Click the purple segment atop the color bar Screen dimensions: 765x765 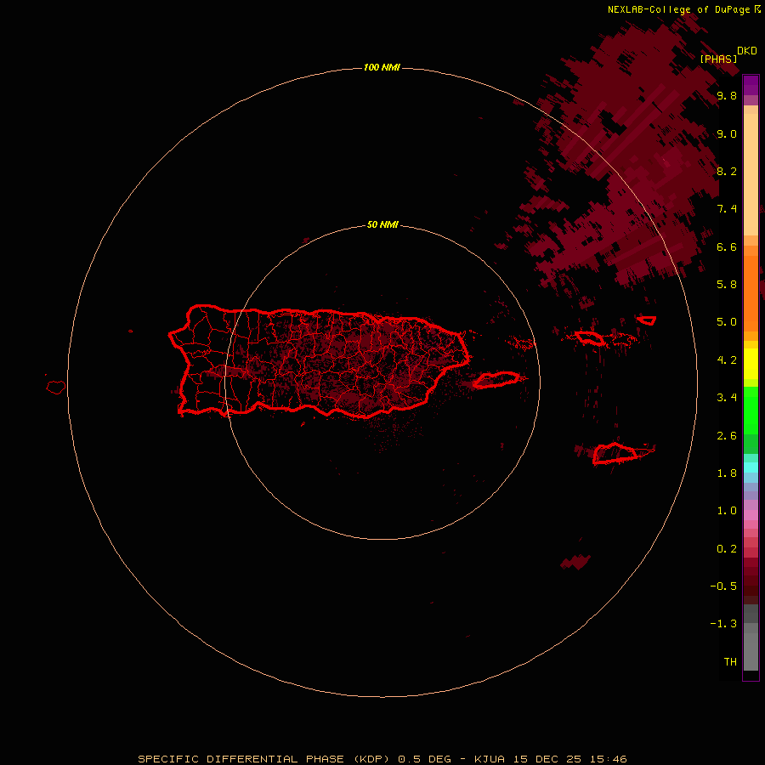coord(751,85)
